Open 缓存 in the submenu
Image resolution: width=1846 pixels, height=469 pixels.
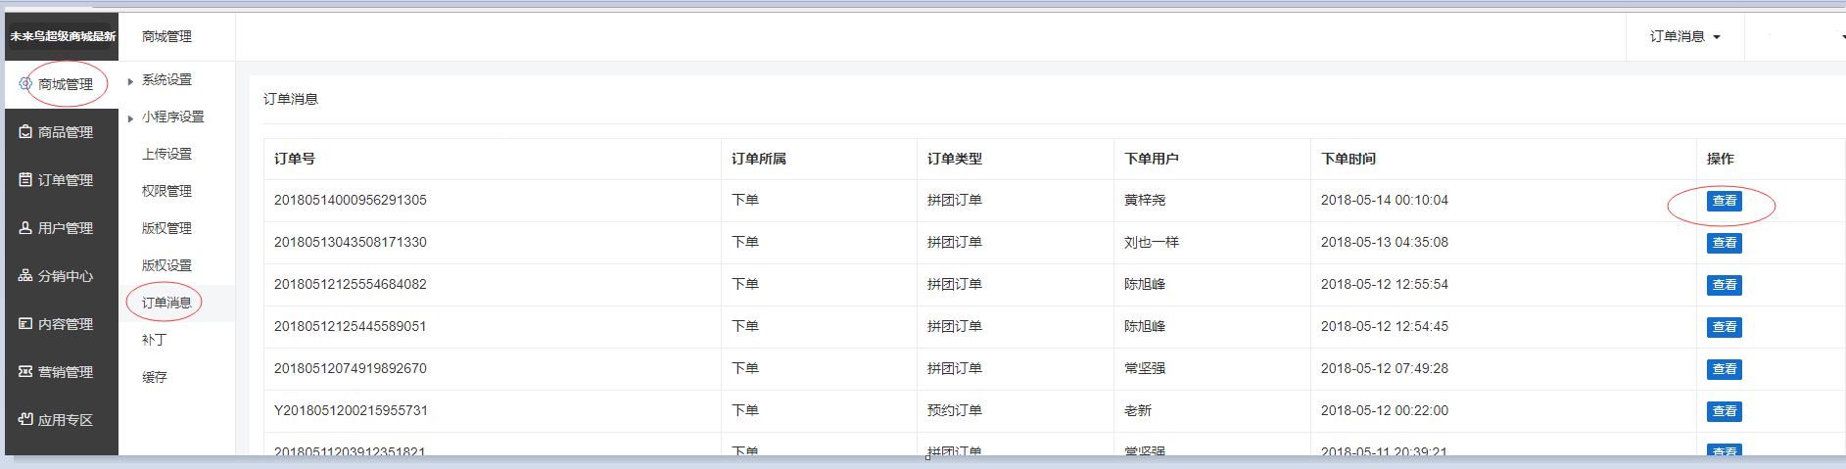[x=155, y=377]
